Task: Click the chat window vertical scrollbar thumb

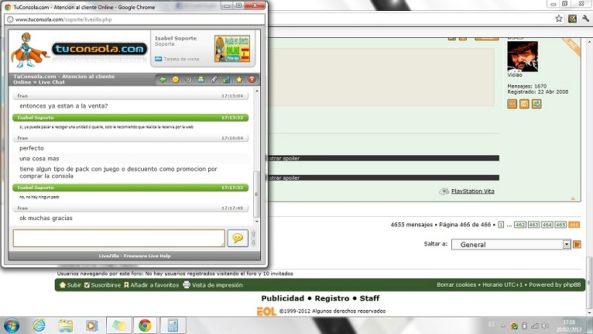Action: tap(257, 195)
